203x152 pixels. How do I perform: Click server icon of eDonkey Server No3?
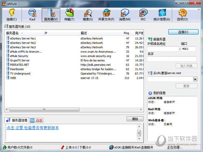pos(8,47)
